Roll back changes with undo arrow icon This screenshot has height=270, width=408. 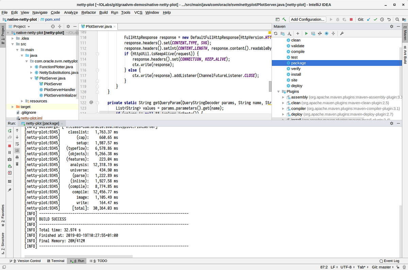click(x=389, y=19)
